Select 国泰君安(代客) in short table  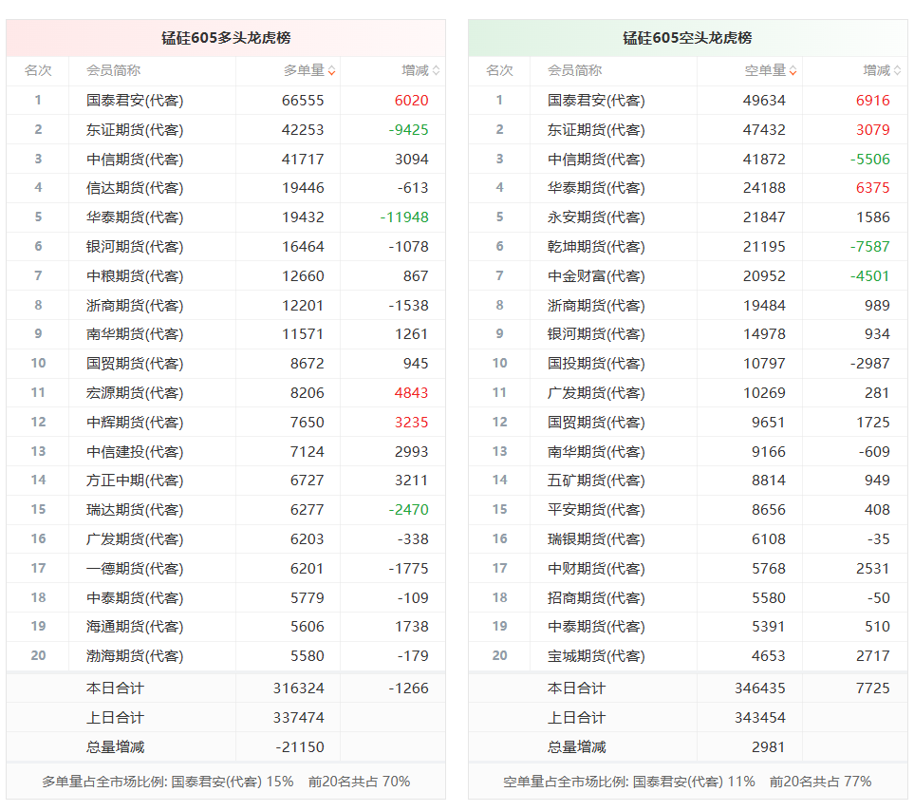pyautogui.click(x=596, y=101)
